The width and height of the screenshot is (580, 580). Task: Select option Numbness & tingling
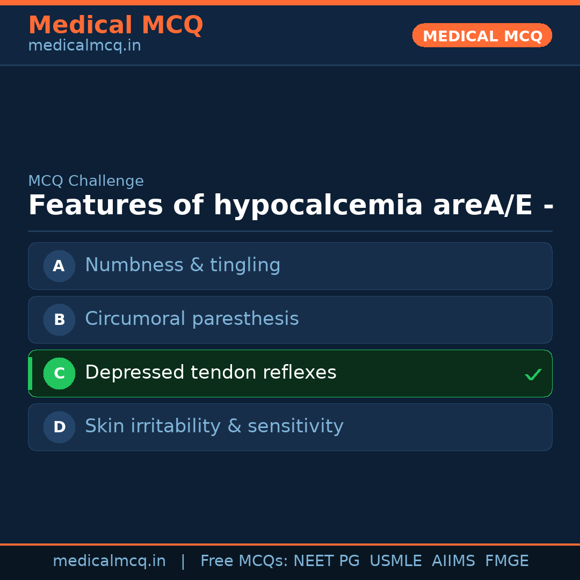(x=183, y=265)
